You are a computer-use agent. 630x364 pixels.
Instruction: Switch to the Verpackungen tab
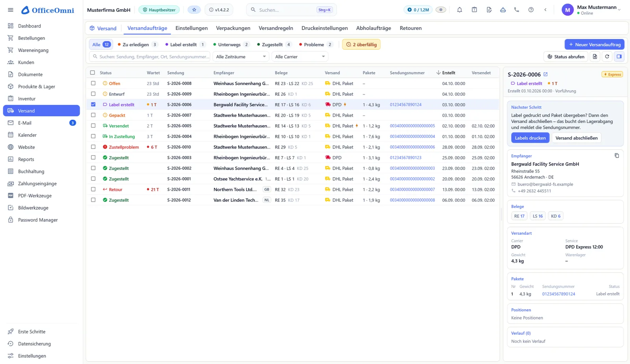233,28
